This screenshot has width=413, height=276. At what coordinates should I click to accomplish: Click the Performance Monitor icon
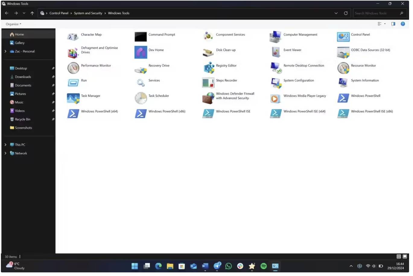point(73,68)
